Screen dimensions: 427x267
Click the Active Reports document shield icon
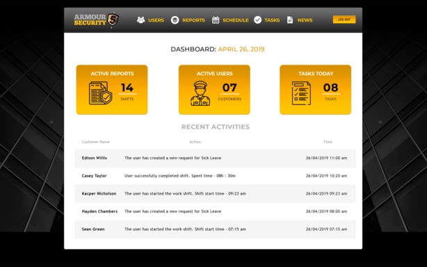pos(100,93)
